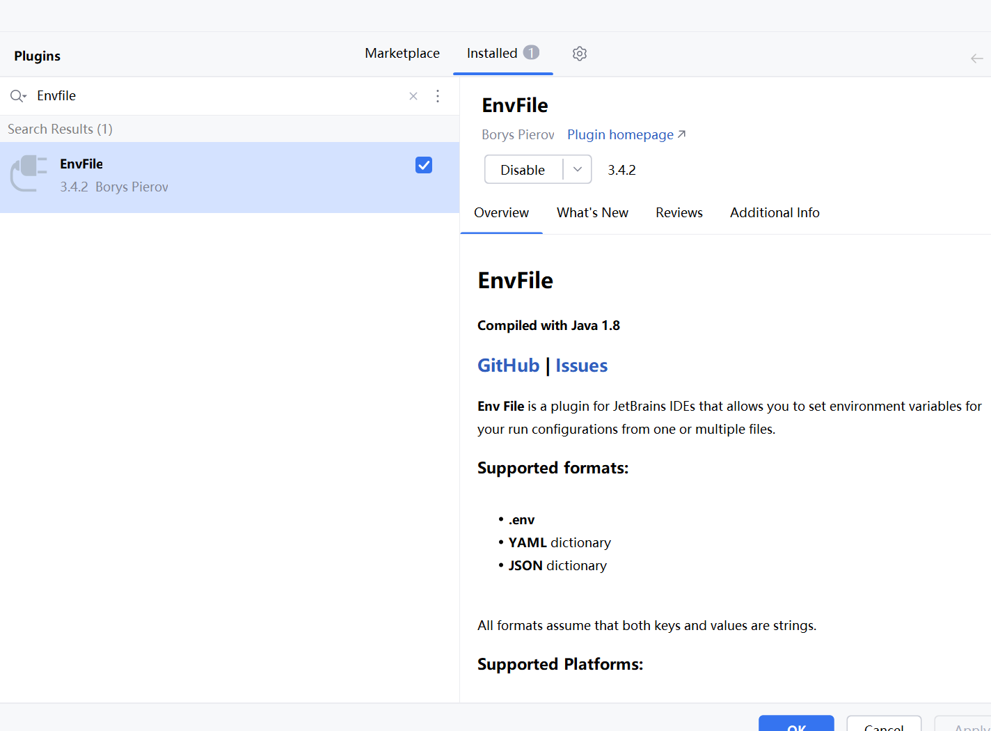Click the Cancel button

click(884, 724)
